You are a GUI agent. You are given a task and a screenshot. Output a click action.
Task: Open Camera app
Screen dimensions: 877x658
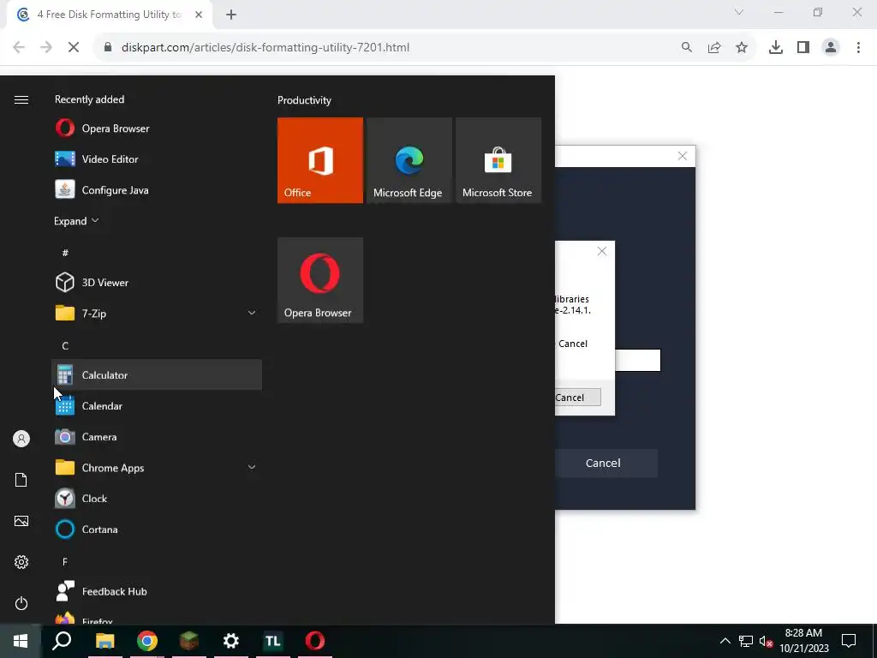click(157, 437)
